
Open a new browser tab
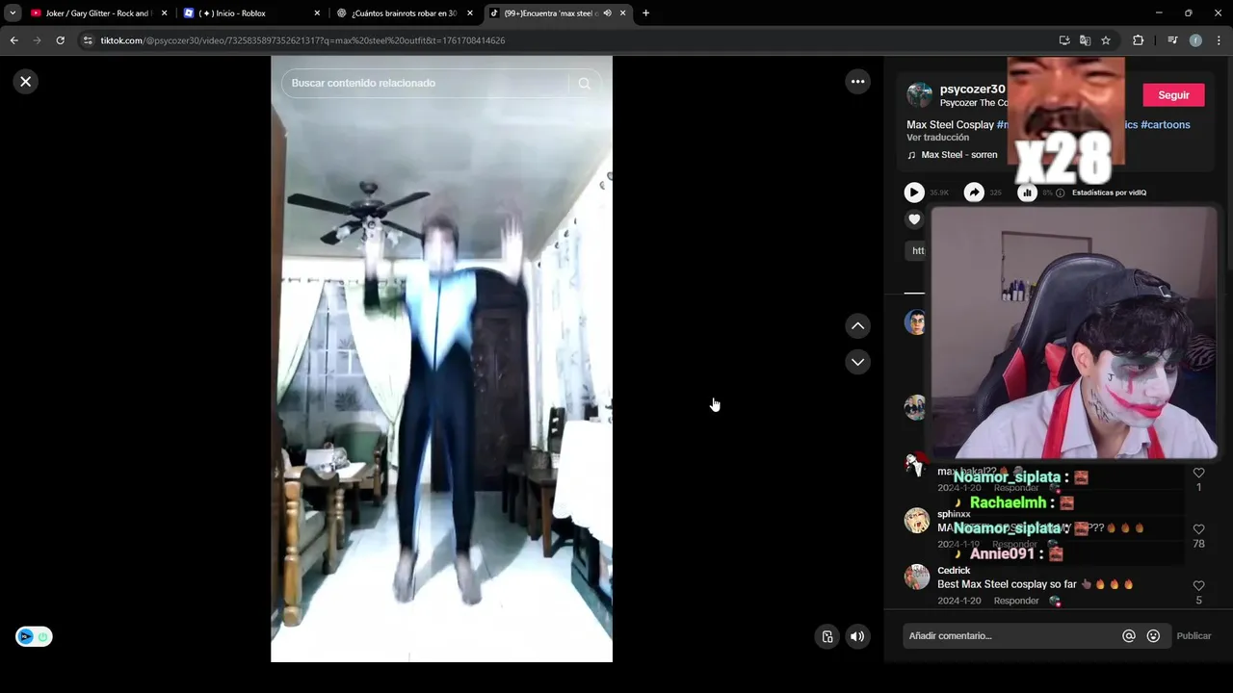[x=645, y=13]
